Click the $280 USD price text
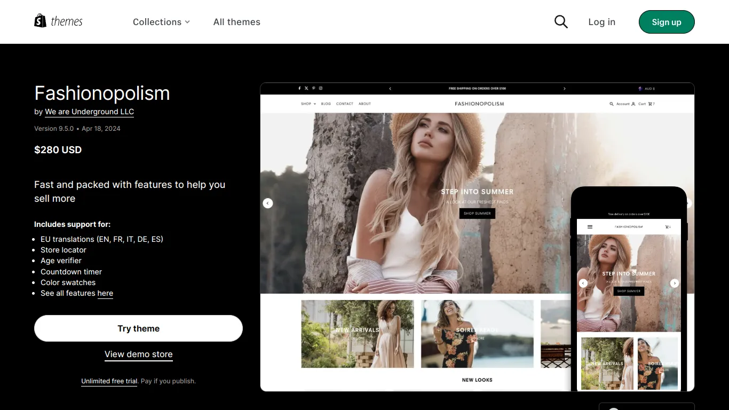 click(x=58, y=150)
